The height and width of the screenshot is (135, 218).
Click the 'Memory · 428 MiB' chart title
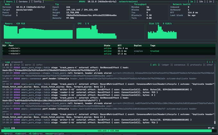(x=15, y=24)
